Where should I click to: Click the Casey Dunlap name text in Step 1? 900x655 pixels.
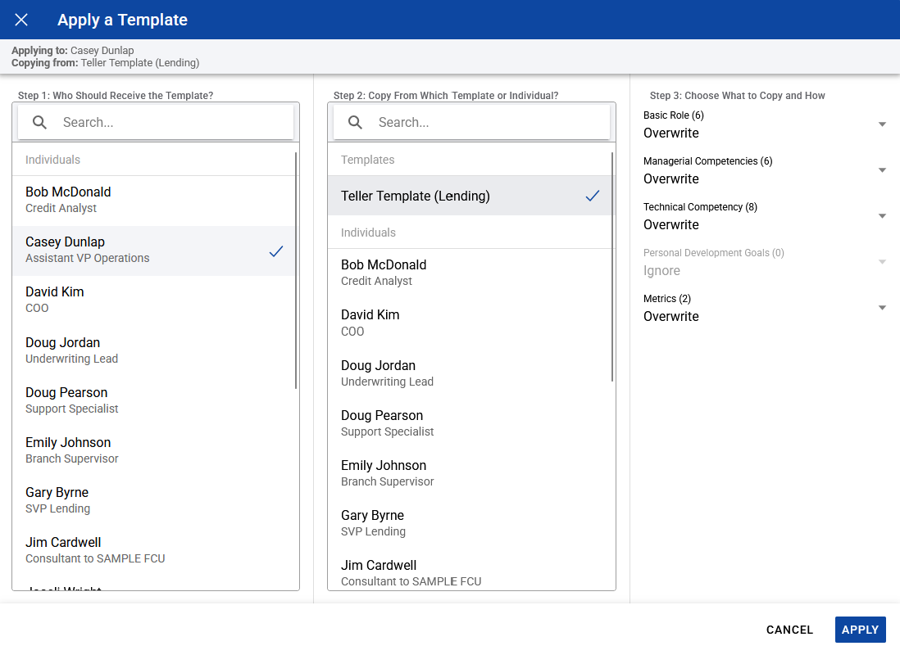pyautogui.click(x=65, y=242)
